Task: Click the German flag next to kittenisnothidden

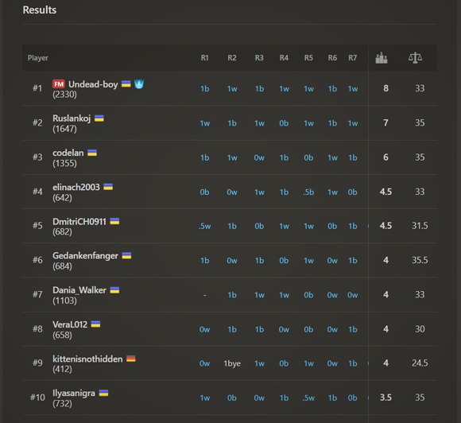Action: pos(131,359)
